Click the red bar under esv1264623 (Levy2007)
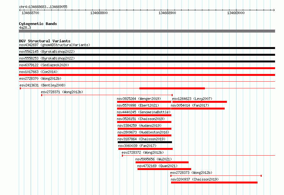The width and height of the screenshot is (284, 195). point(199,102)
